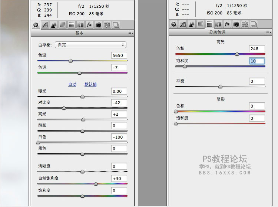The width and height of the screenshot is (278, 207).
Task: Open Detail tab icon in left panel
Action: tap(54, 25)
